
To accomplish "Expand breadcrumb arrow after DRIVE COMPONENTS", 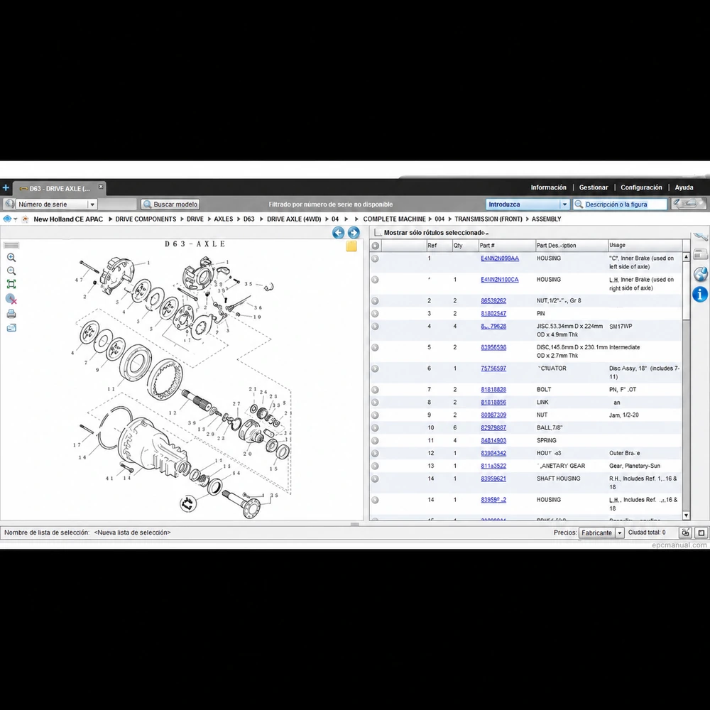I will coord(182,219).
